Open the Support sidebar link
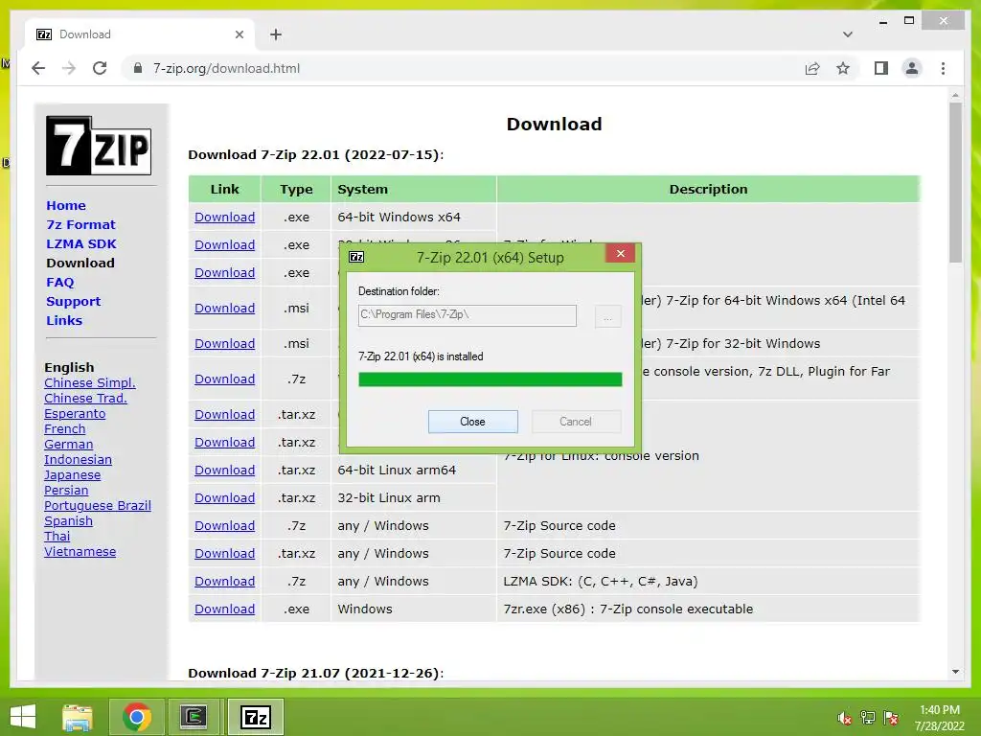 coord(73,302)
